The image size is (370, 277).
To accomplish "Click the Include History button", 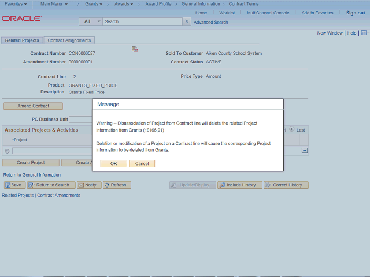I will point(240,185).
